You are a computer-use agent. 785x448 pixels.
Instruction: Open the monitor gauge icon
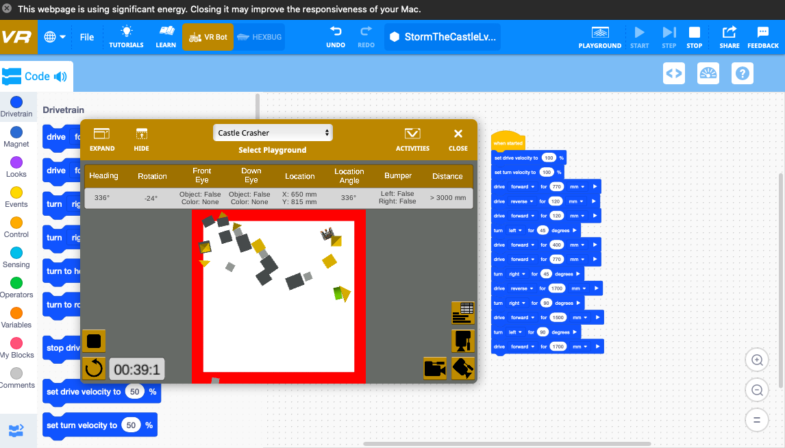tap(708, 73)
